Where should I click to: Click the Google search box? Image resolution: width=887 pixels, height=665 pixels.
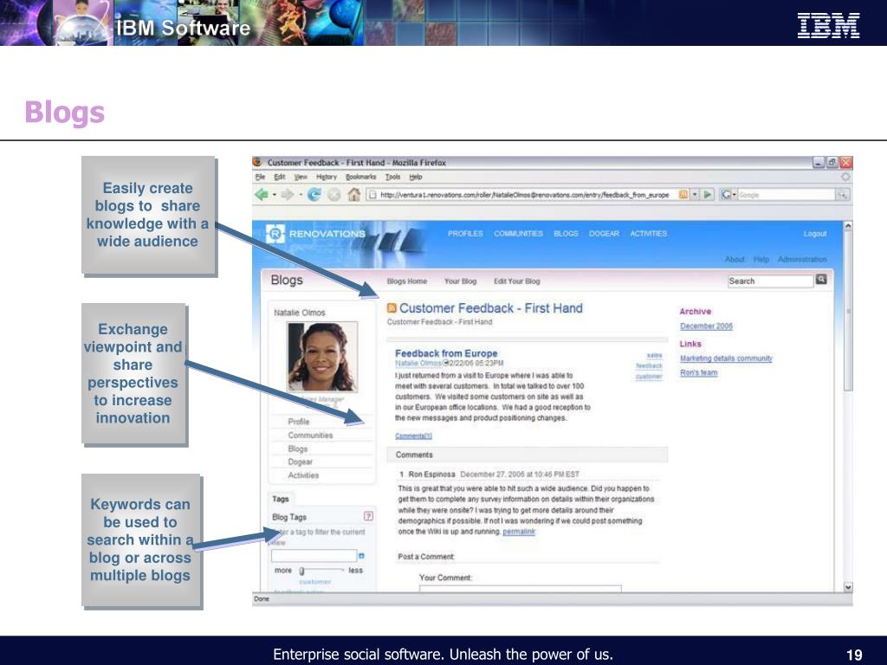click(x=787, y=195)
